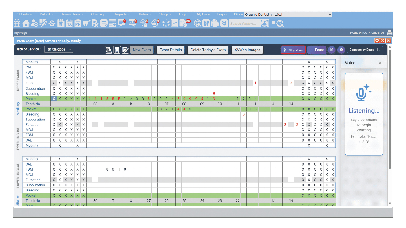Open the tooth chart icon beside New Exam

click(117, 50)
